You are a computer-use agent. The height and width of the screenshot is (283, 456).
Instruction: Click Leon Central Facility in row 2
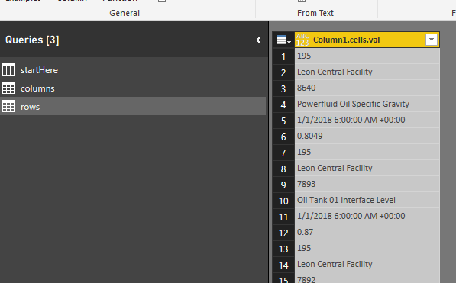367,72
